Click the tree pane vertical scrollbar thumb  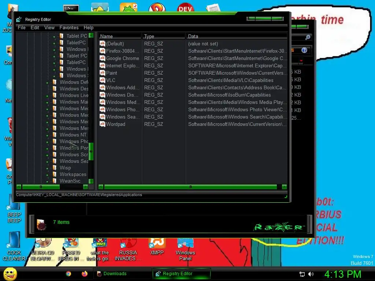(91, 151)
